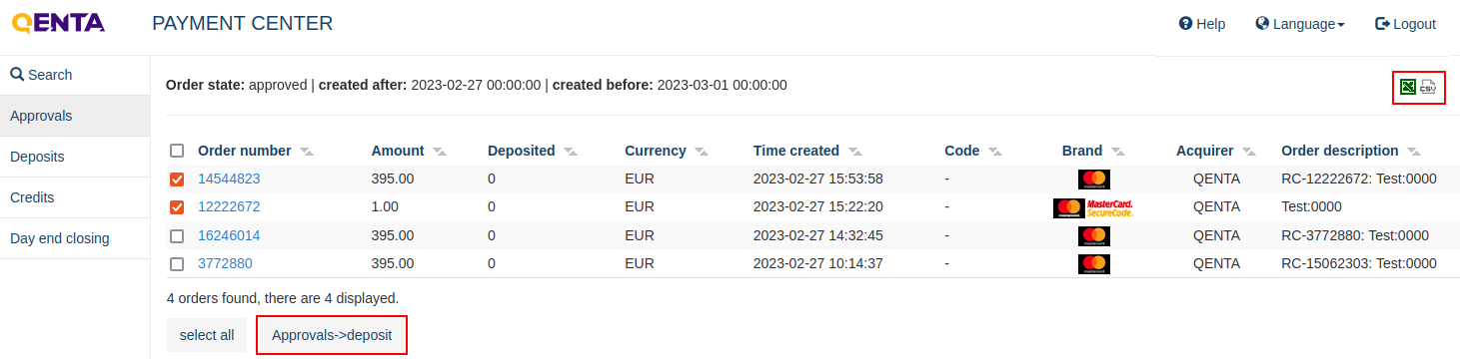Export results to Excel file icon
Screen dimensions: 1460x359
click(x=1408, y=87)
